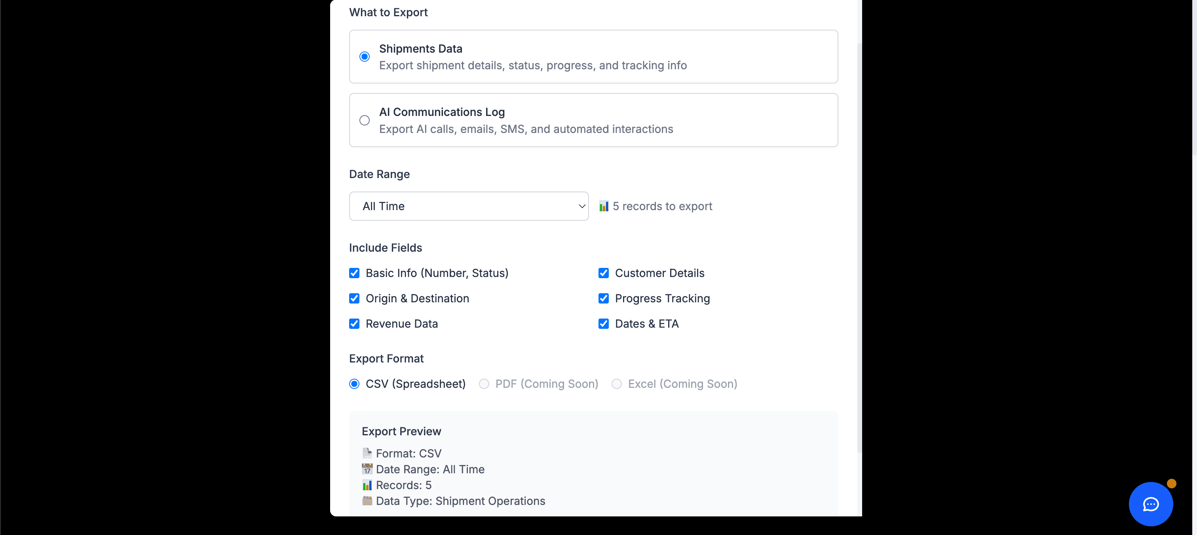Open the chat assistant bubble

(x=1151, y=504)
